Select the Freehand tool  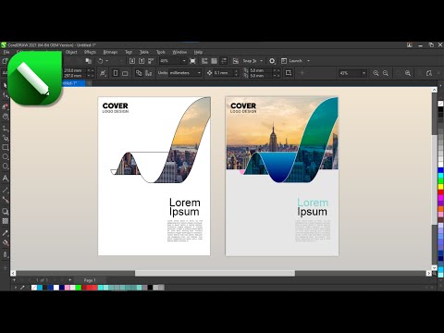(x=6, y=128)
